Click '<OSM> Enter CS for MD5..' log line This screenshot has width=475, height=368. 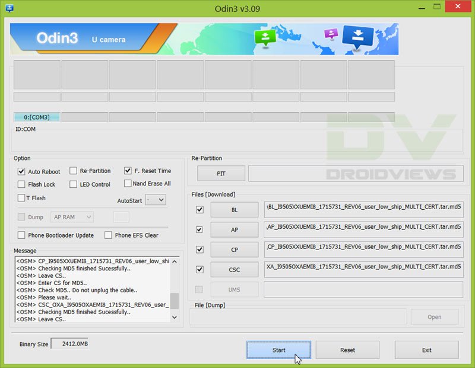coord(52,283)
